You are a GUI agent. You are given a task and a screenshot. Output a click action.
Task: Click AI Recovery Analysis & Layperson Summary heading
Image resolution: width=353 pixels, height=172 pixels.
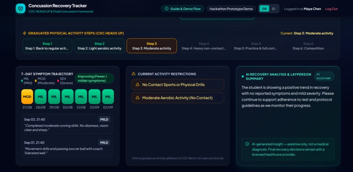(279, 76)
